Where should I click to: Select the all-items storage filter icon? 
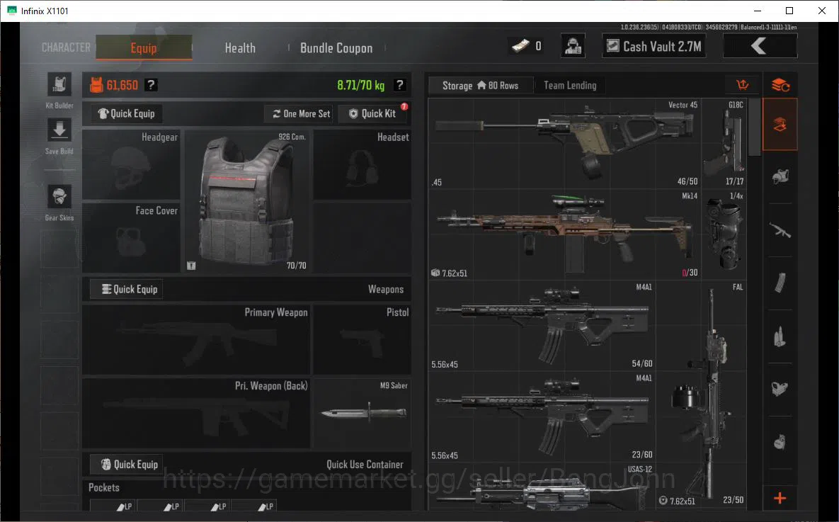tap(780, 124)
